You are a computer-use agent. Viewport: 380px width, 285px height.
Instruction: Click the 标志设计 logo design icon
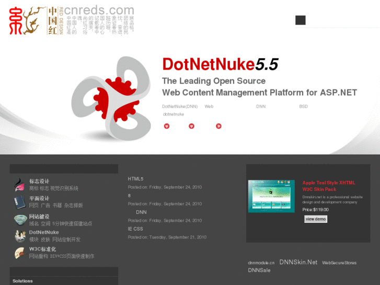point(20,185)
